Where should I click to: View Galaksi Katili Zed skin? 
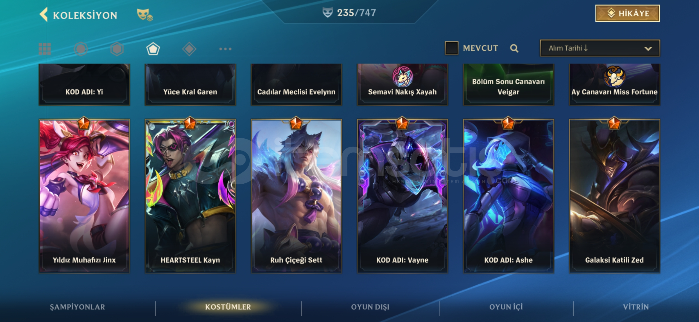pos(614,196)
